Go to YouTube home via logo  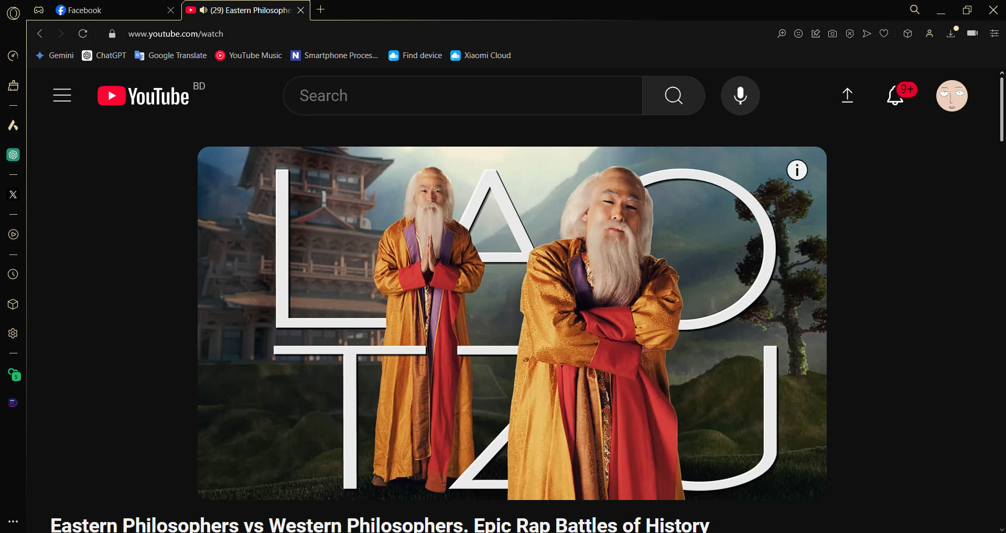pos(143,96)
